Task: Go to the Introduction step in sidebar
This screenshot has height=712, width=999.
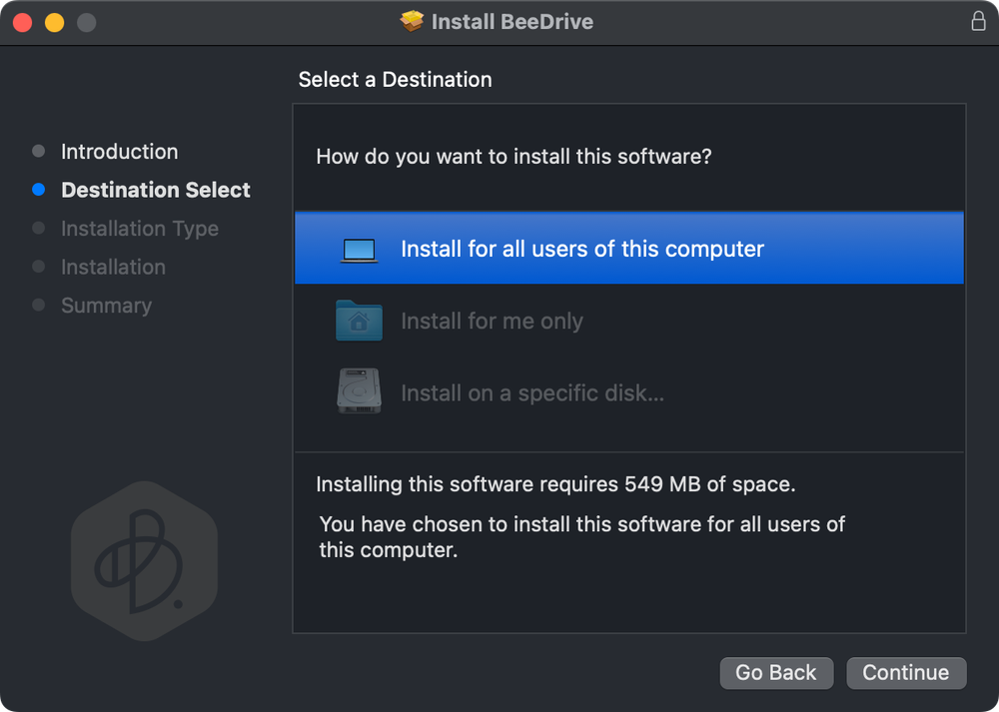Action: (119, 152)
